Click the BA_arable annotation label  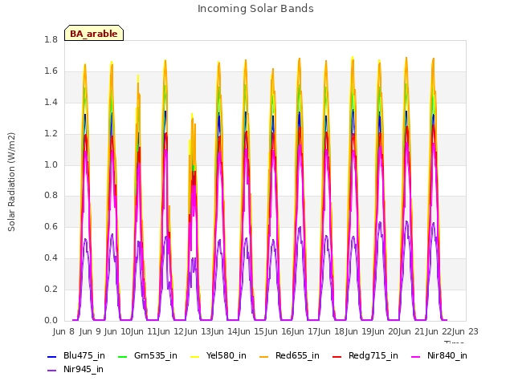coord(94,34)
